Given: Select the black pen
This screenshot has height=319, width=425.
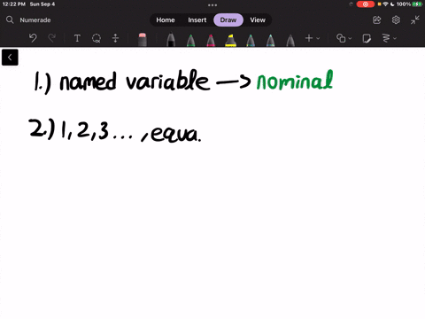Looking at the screenshot, I should tap(171, 40).
